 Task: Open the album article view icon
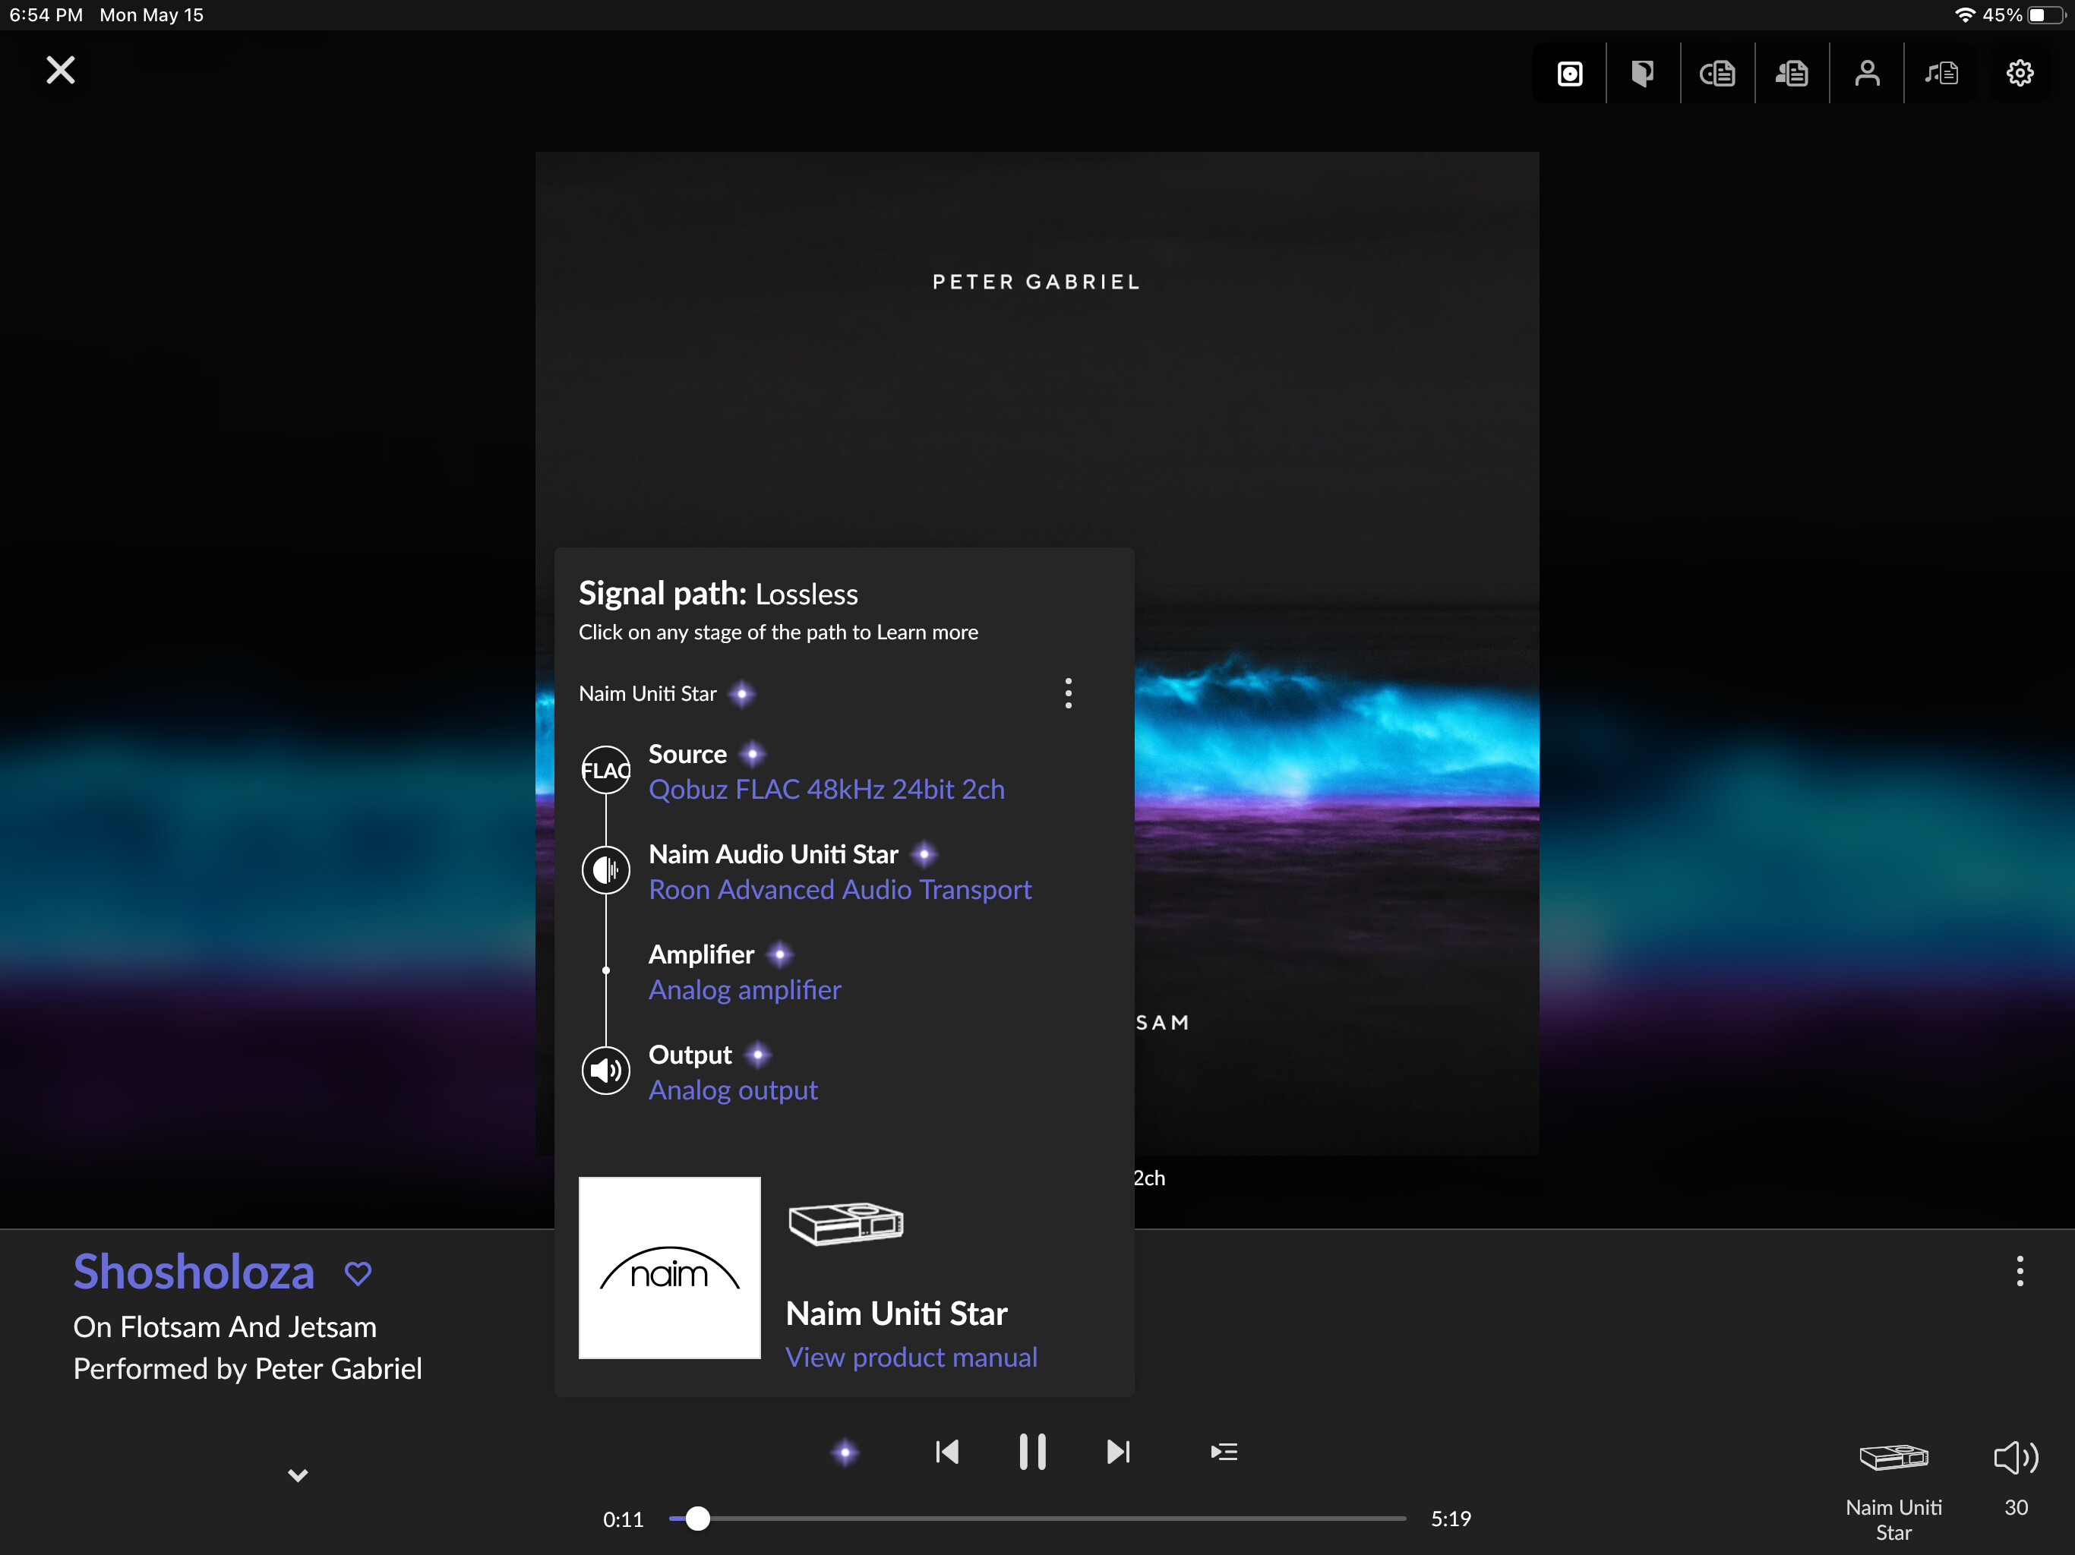(x=1717, y=73)
